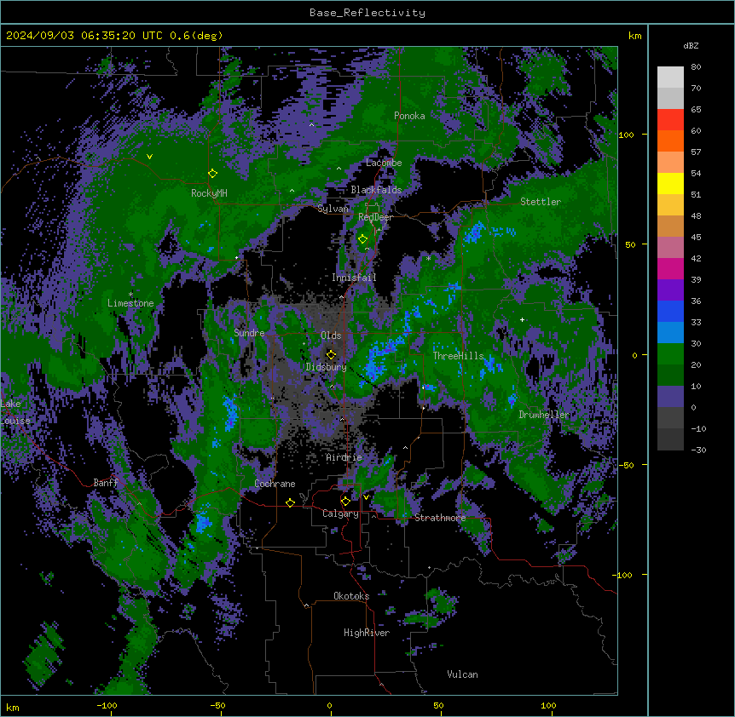Click the Sundre label
The image size is (735, 717).
click(x=249, y=333)
